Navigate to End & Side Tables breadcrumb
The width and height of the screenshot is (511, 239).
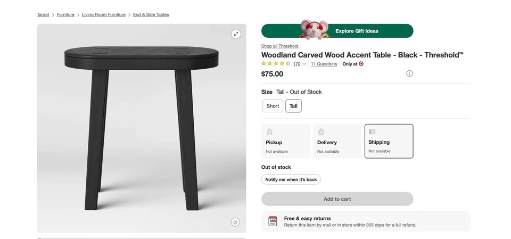151,15
